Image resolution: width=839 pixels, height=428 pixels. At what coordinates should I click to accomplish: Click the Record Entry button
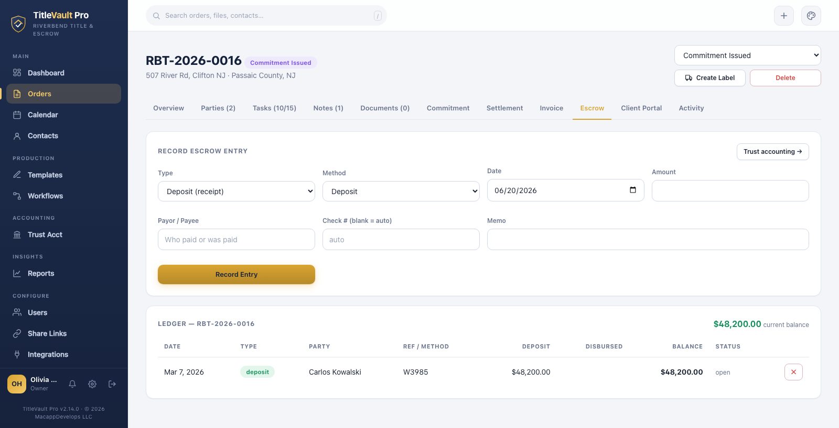click(x=236, y=274)
